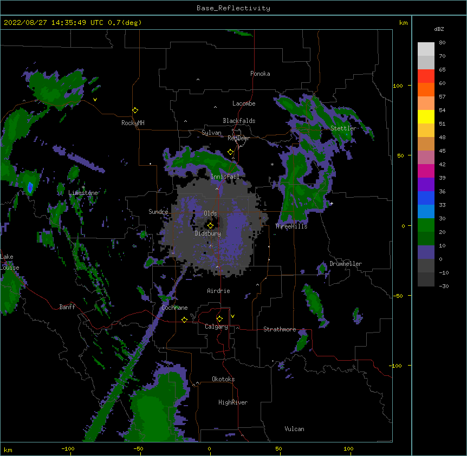Image resolution: width=467 pixels, height=456 pixels.
Task: Click the km unit label at top right
Action: tap(404, 23)
